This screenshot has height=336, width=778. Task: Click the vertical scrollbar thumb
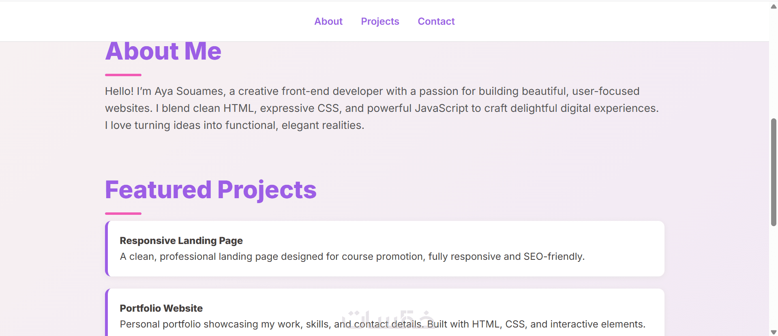click(x=774, y=172)
